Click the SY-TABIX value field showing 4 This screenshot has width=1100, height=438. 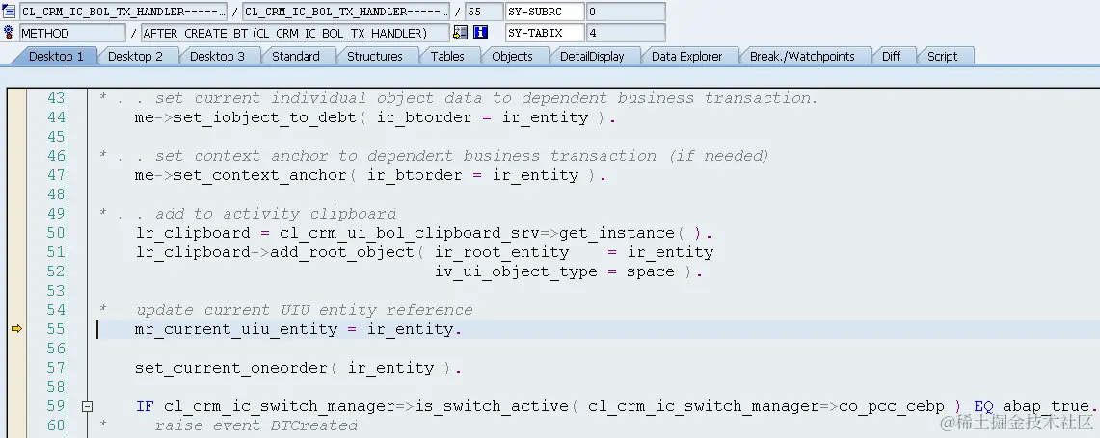tap(626, 32)
